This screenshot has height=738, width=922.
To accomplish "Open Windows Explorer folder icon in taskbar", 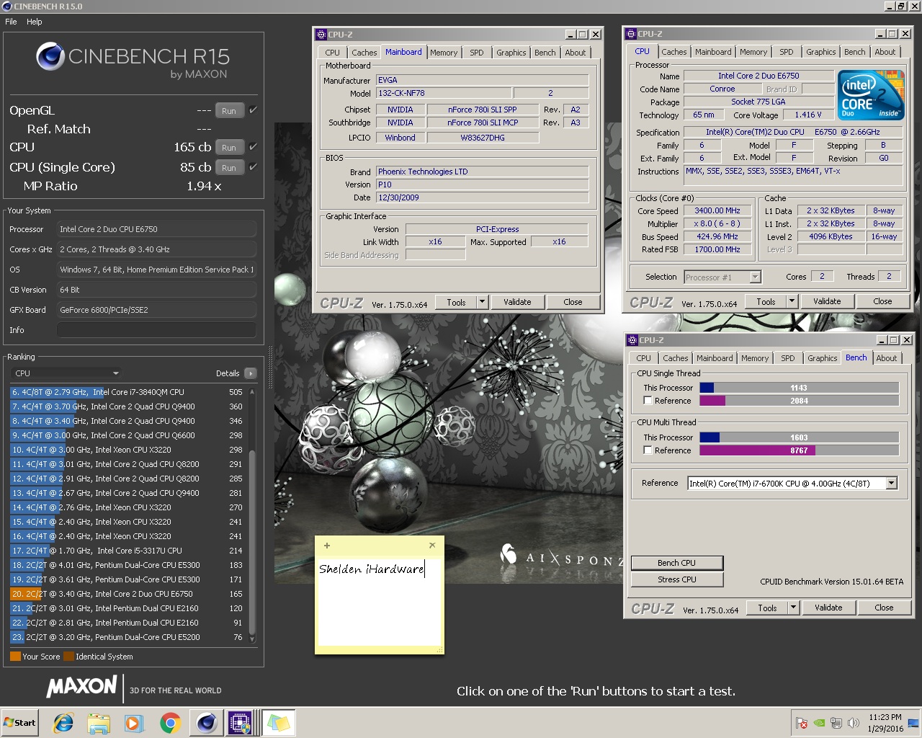I will [x=99, y=723].
